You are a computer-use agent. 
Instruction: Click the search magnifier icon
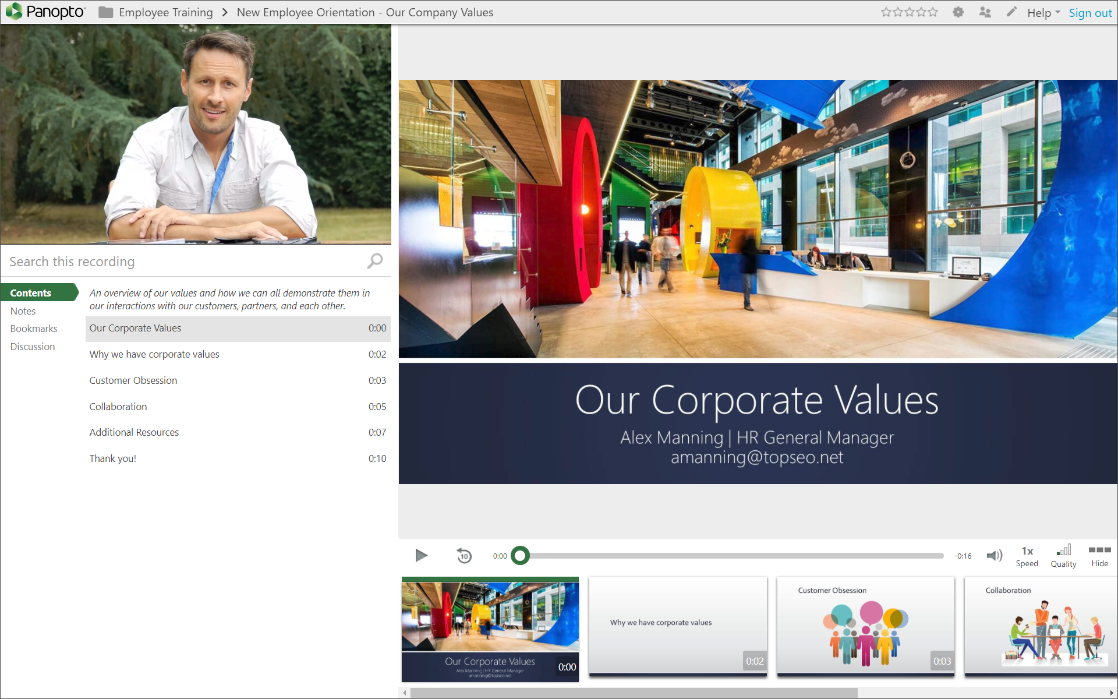(x=375, y=261)
